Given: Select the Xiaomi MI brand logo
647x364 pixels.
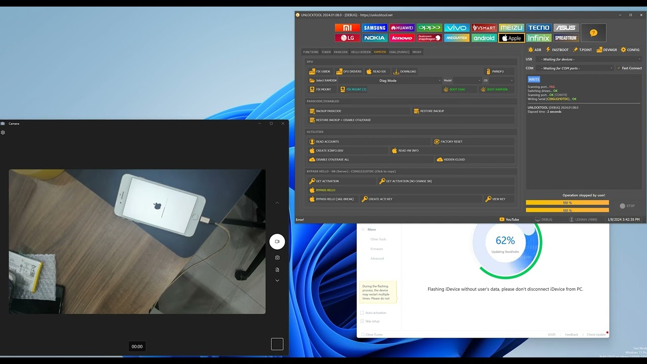Looking at the screenshot, I should tap(347, 28).
